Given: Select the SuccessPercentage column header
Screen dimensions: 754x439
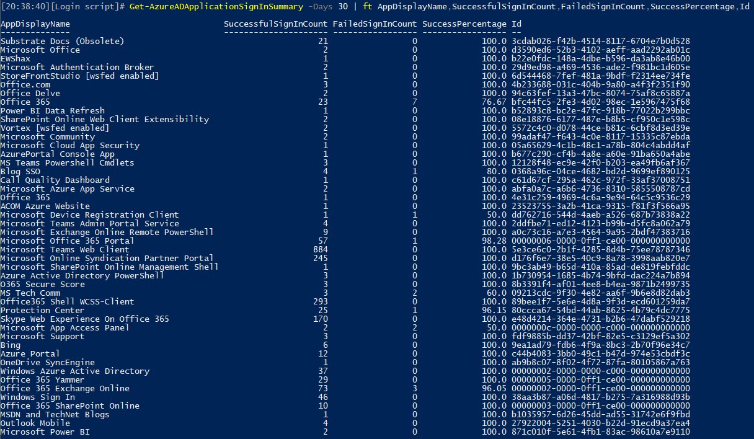Looking at the screenshot, I should click(464, 24).
